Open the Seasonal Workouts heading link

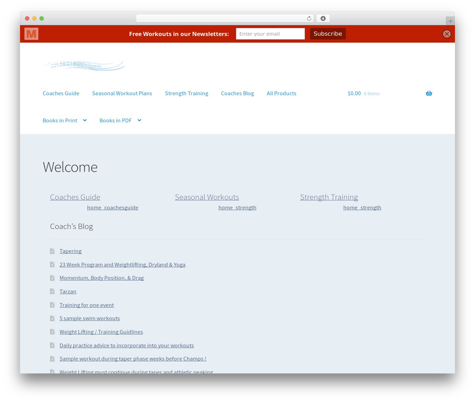[207, 197]
